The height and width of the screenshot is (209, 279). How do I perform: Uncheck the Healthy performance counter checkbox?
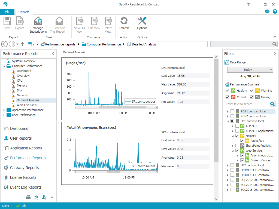[228, 91]
